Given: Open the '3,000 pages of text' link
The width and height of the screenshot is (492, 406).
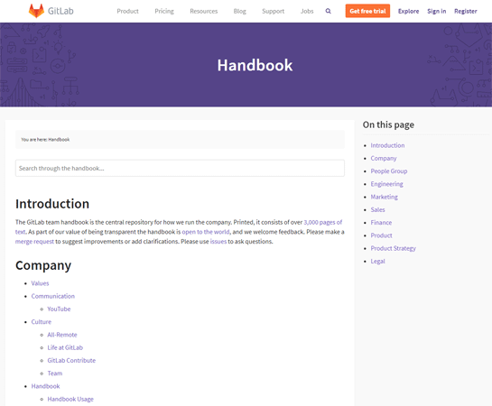Looking at the screenshot, I should [x=323, y=222].
